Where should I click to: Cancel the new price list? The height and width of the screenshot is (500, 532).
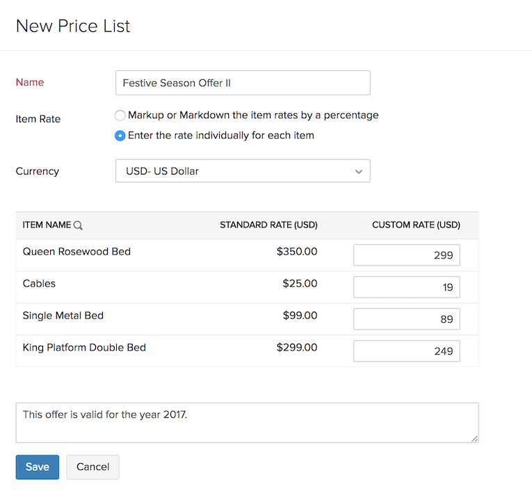coord(92,467)
